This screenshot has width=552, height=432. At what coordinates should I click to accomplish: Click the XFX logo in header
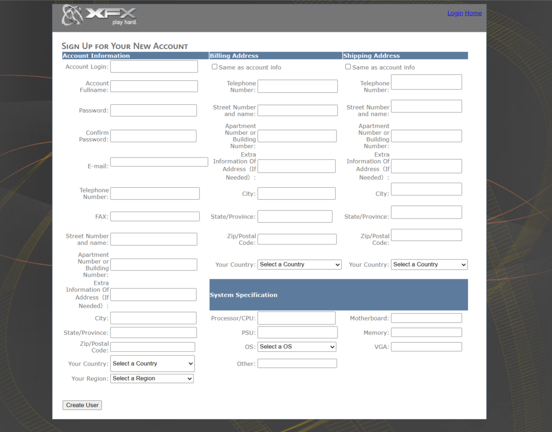(x=99, y=16)
